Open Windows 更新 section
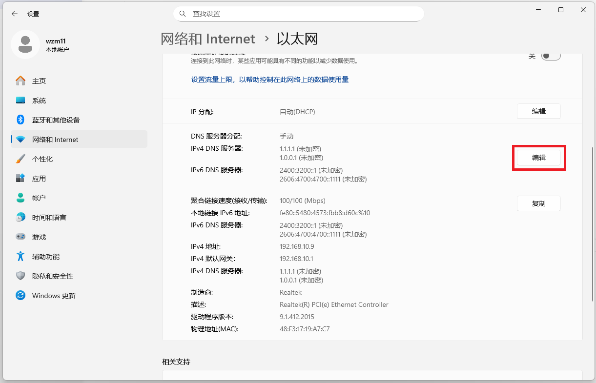This screenshot has height=383, width=596. pos(51,295)
